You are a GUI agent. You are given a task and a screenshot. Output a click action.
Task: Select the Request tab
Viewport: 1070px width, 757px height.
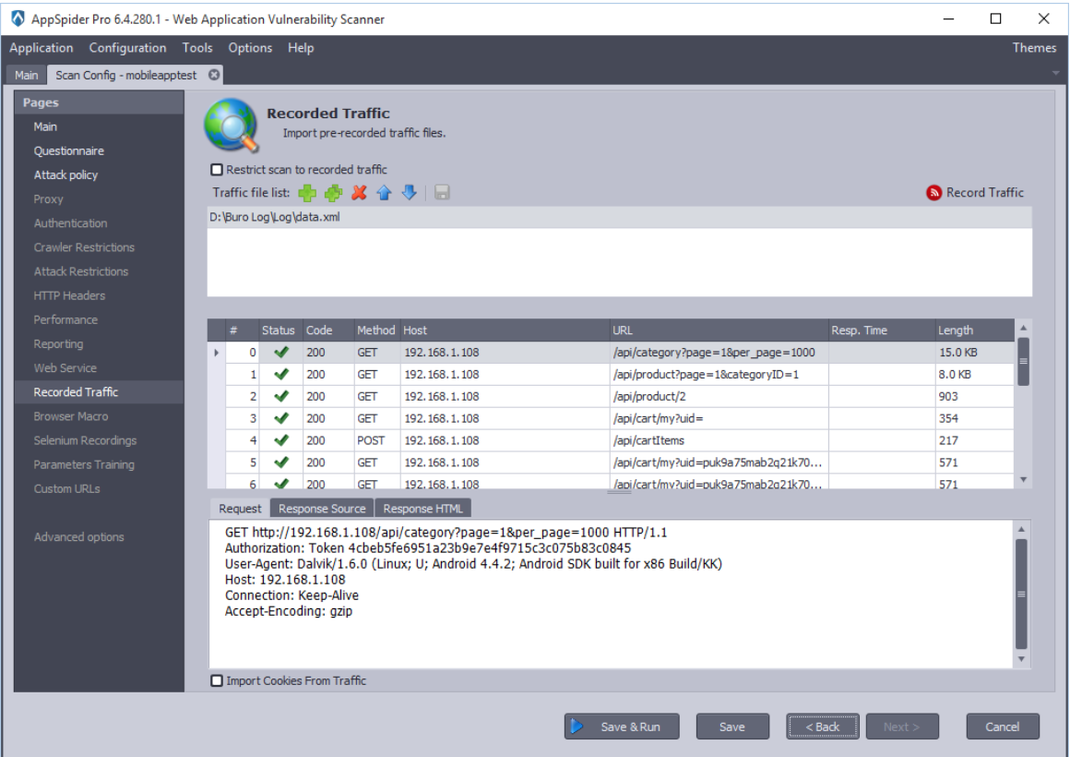point(240,509)
